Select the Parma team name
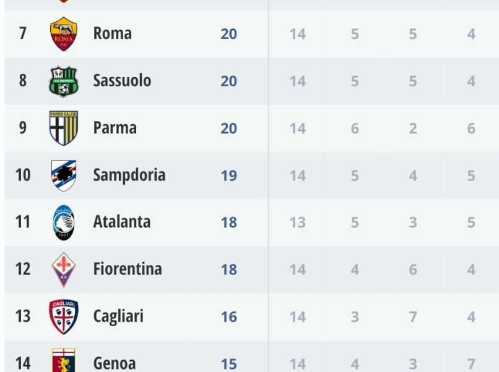 pyautogui.click(x=115, y=128)
